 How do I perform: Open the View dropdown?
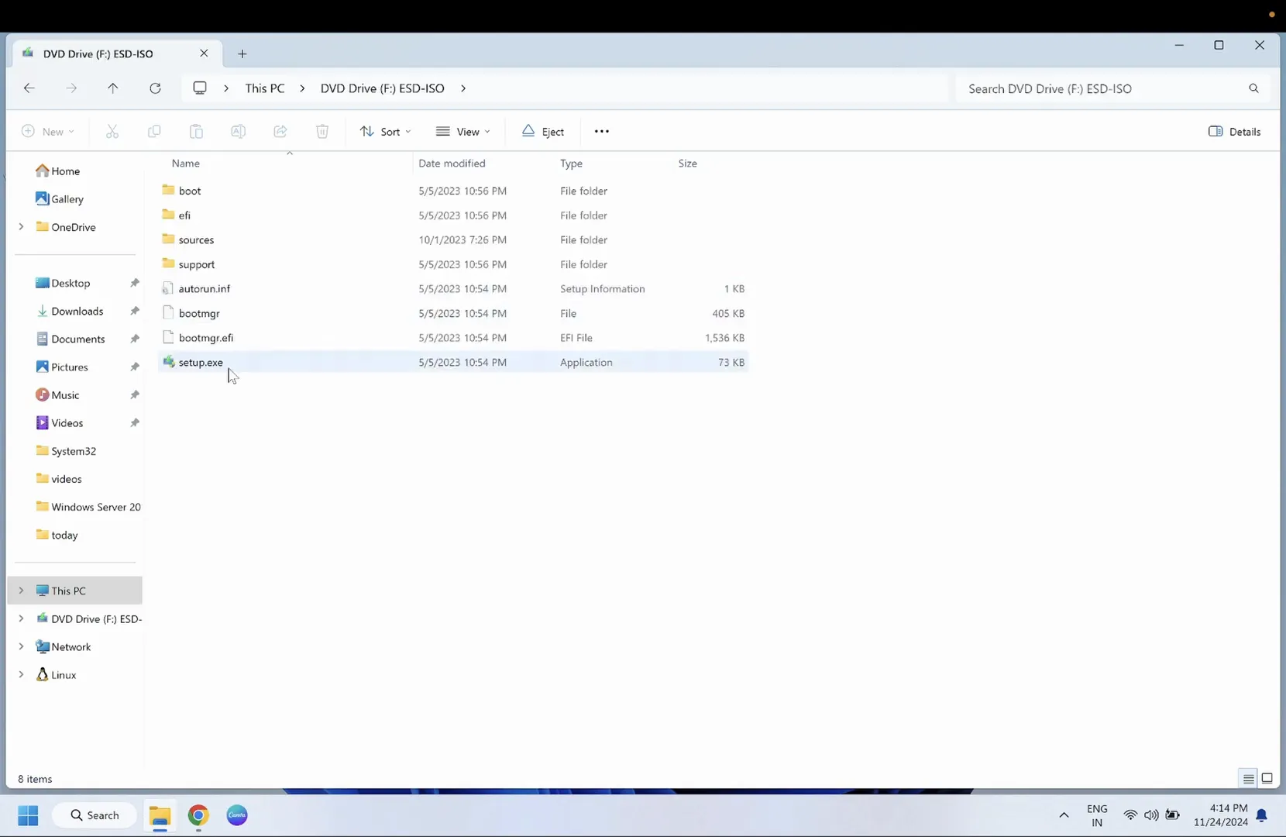(463, 132)
